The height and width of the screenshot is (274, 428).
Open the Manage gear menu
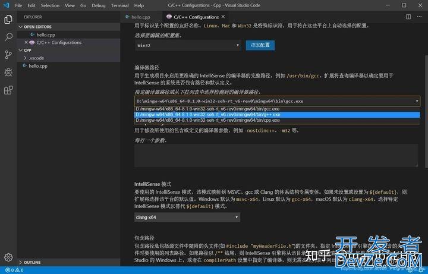pos(8,257)
